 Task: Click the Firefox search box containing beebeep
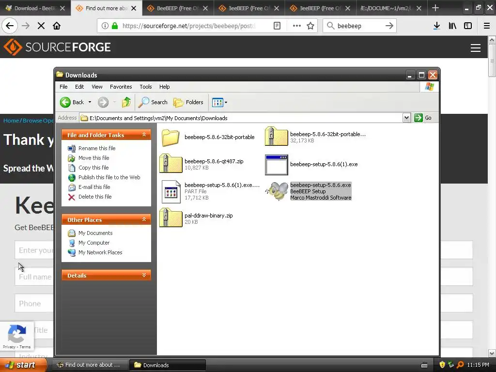pyautogui.click(x=359, y=26)
